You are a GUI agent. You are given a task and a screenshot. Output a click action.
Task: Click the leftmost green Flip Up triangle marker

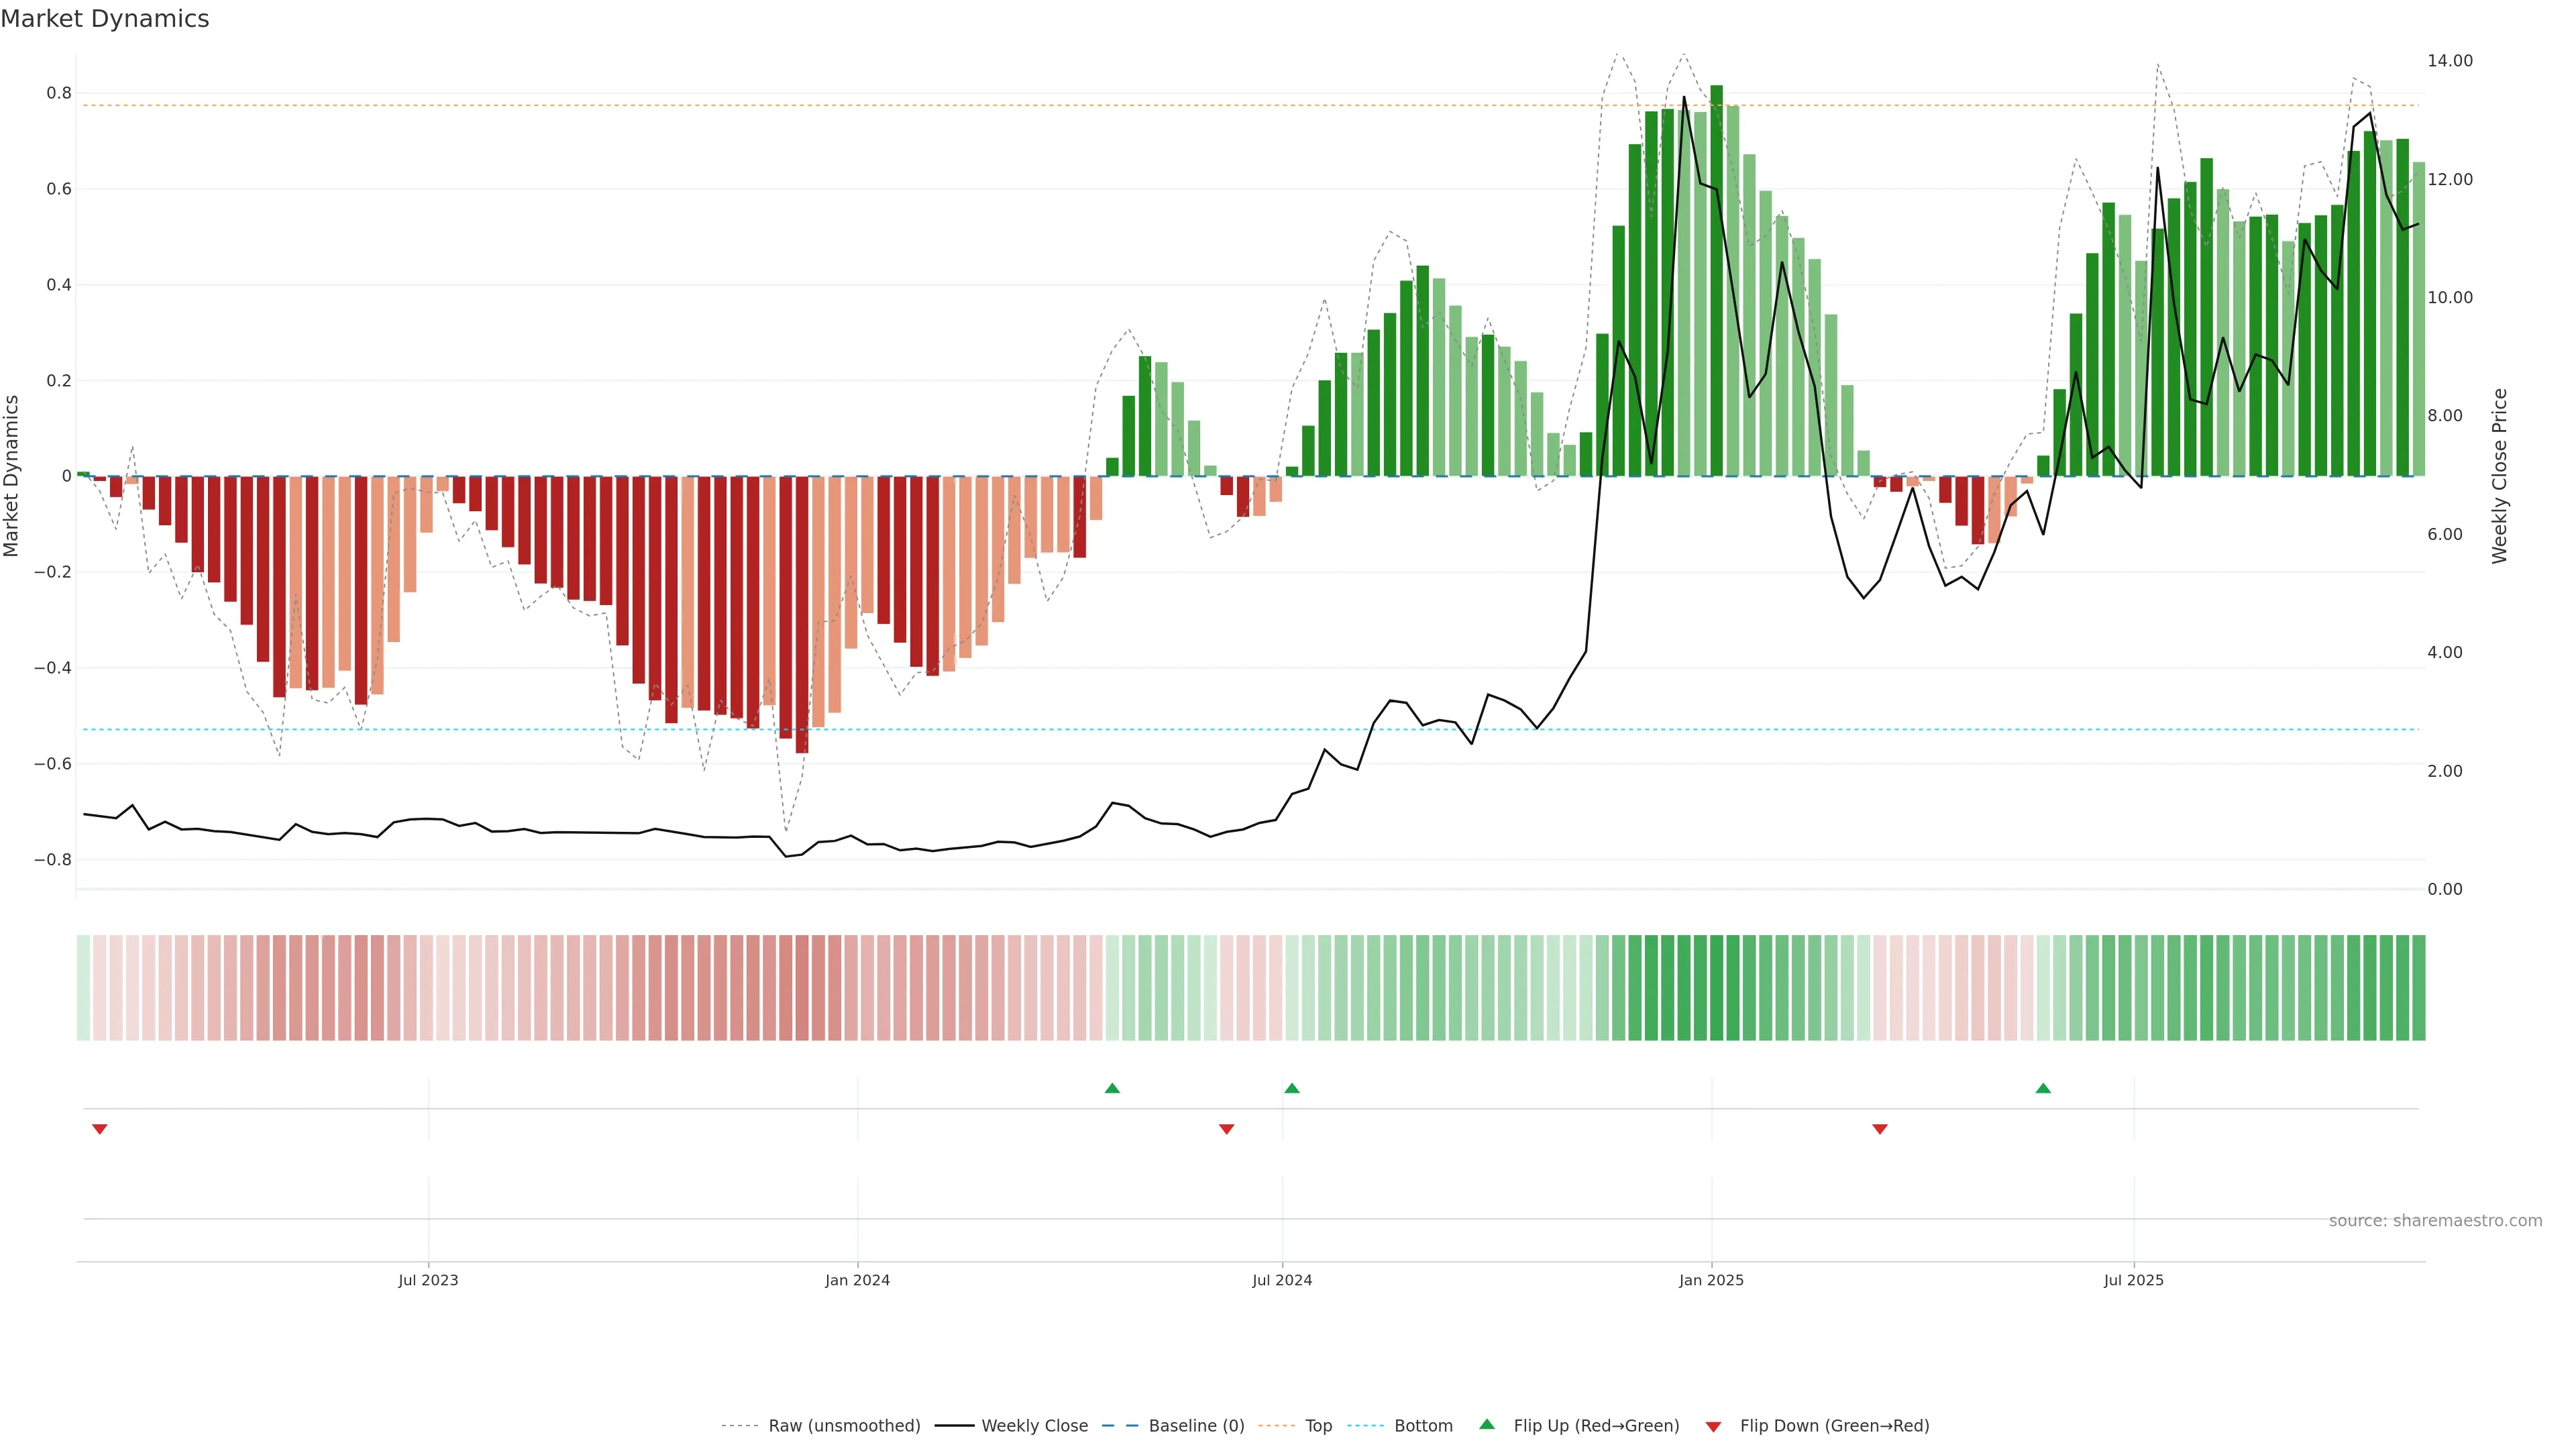coord(1112,1088)
